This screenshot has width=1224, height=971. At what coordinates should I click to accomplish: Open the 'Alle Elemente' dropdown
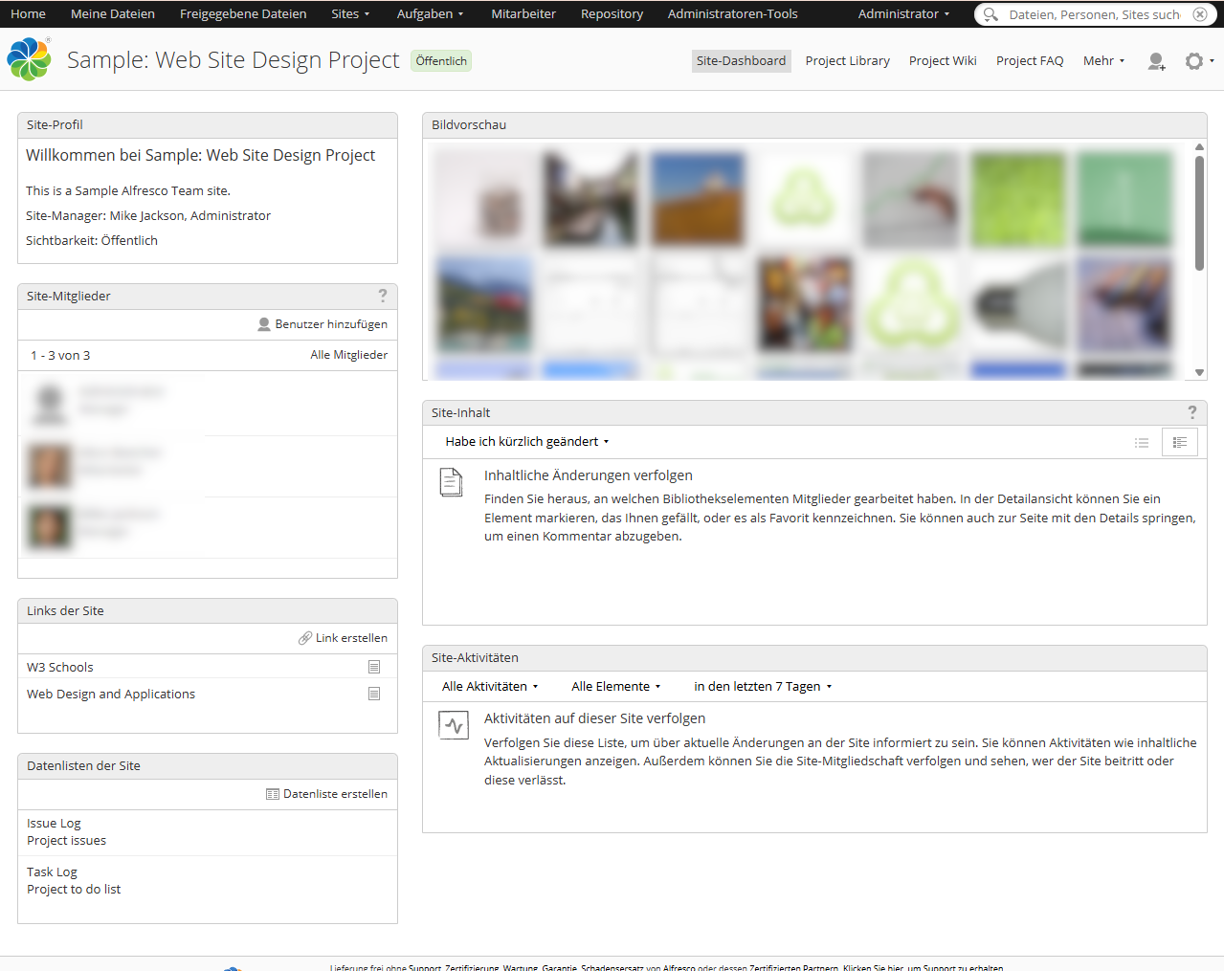tap(616, 687)
